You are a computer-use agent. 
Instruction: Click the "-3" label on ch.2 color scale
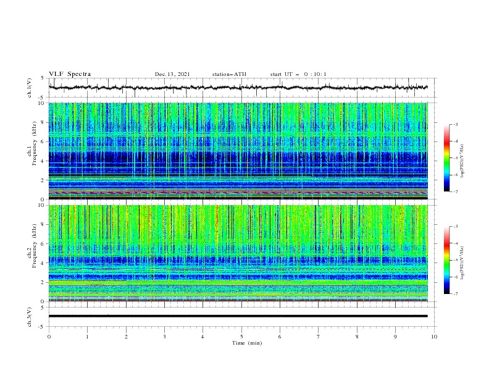tap(456, 227)
